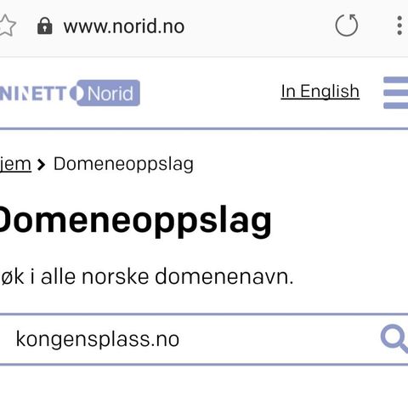This screenshot has height=408, width=408.
Task: Click the large Domeneoppslag page heading
Action: coord(134,221)
